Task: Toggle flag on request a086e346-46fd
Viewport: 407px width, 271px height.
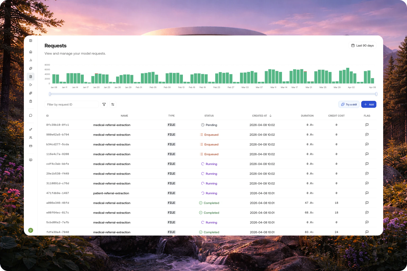Action: (x=367, y=203)
